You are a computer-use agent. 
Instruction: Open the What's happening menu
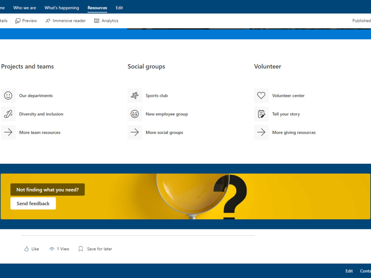pos(62,8)
